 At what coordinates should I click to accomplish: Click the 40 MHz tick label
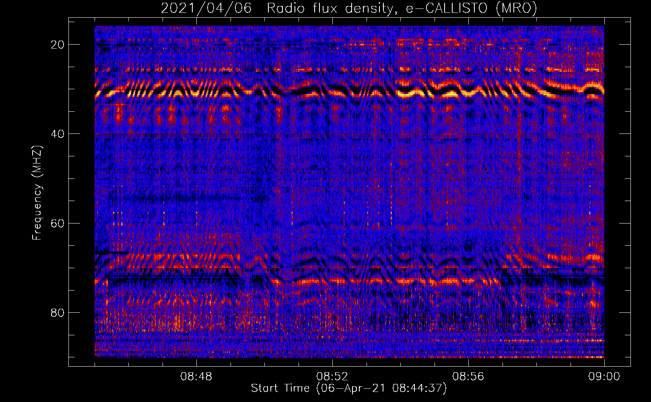(x=58, y=133)
